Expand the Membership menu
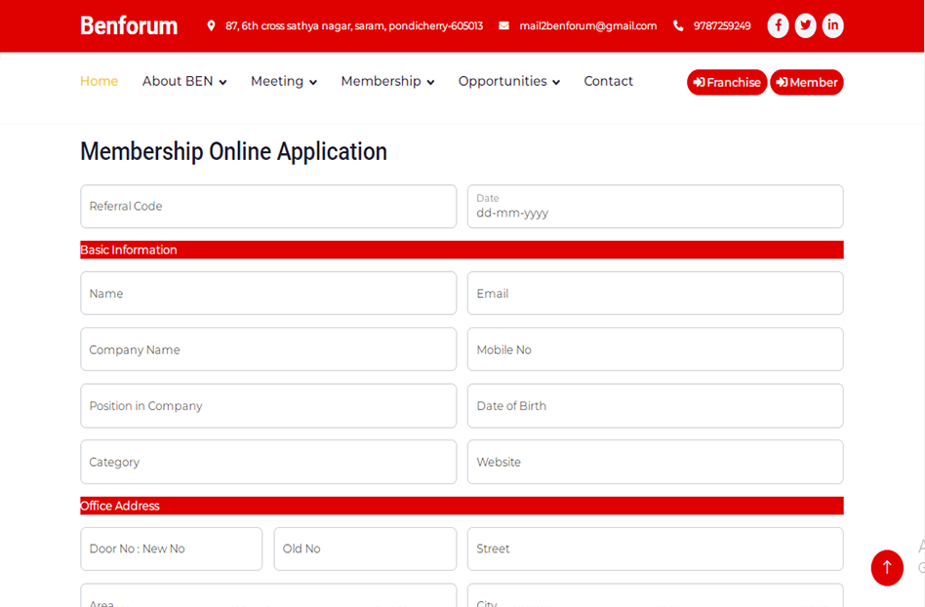This screenshot has width=925, height=607. pos(387,81)
